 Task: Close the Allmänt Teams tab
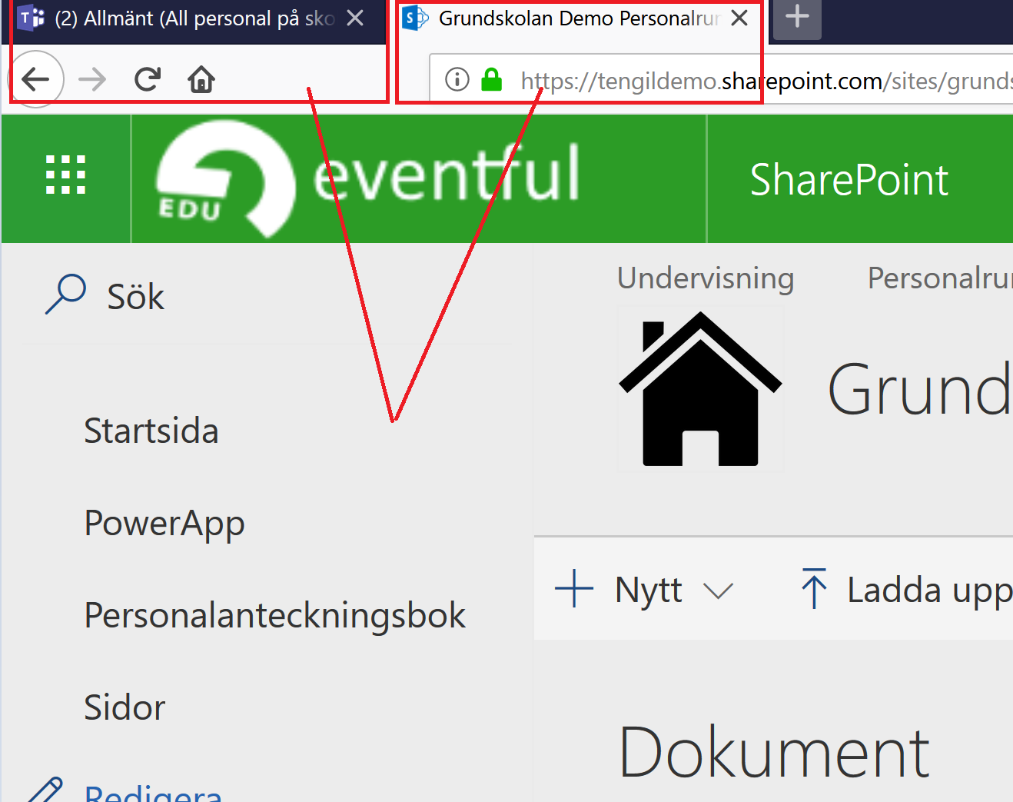click(x=355, y=18)
